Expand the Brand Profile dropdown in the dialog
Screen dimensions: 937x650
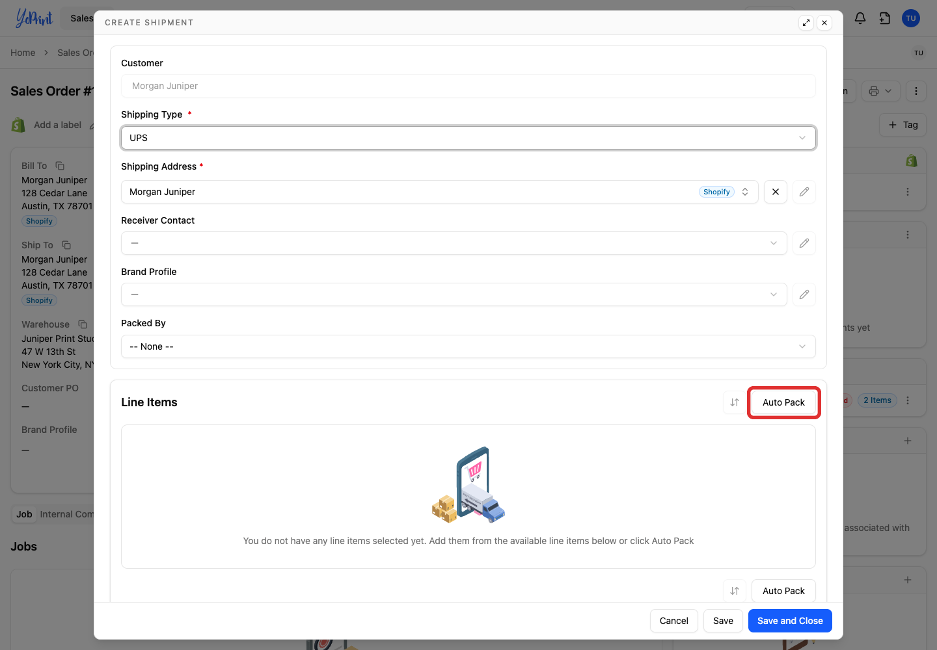[454, 294]
